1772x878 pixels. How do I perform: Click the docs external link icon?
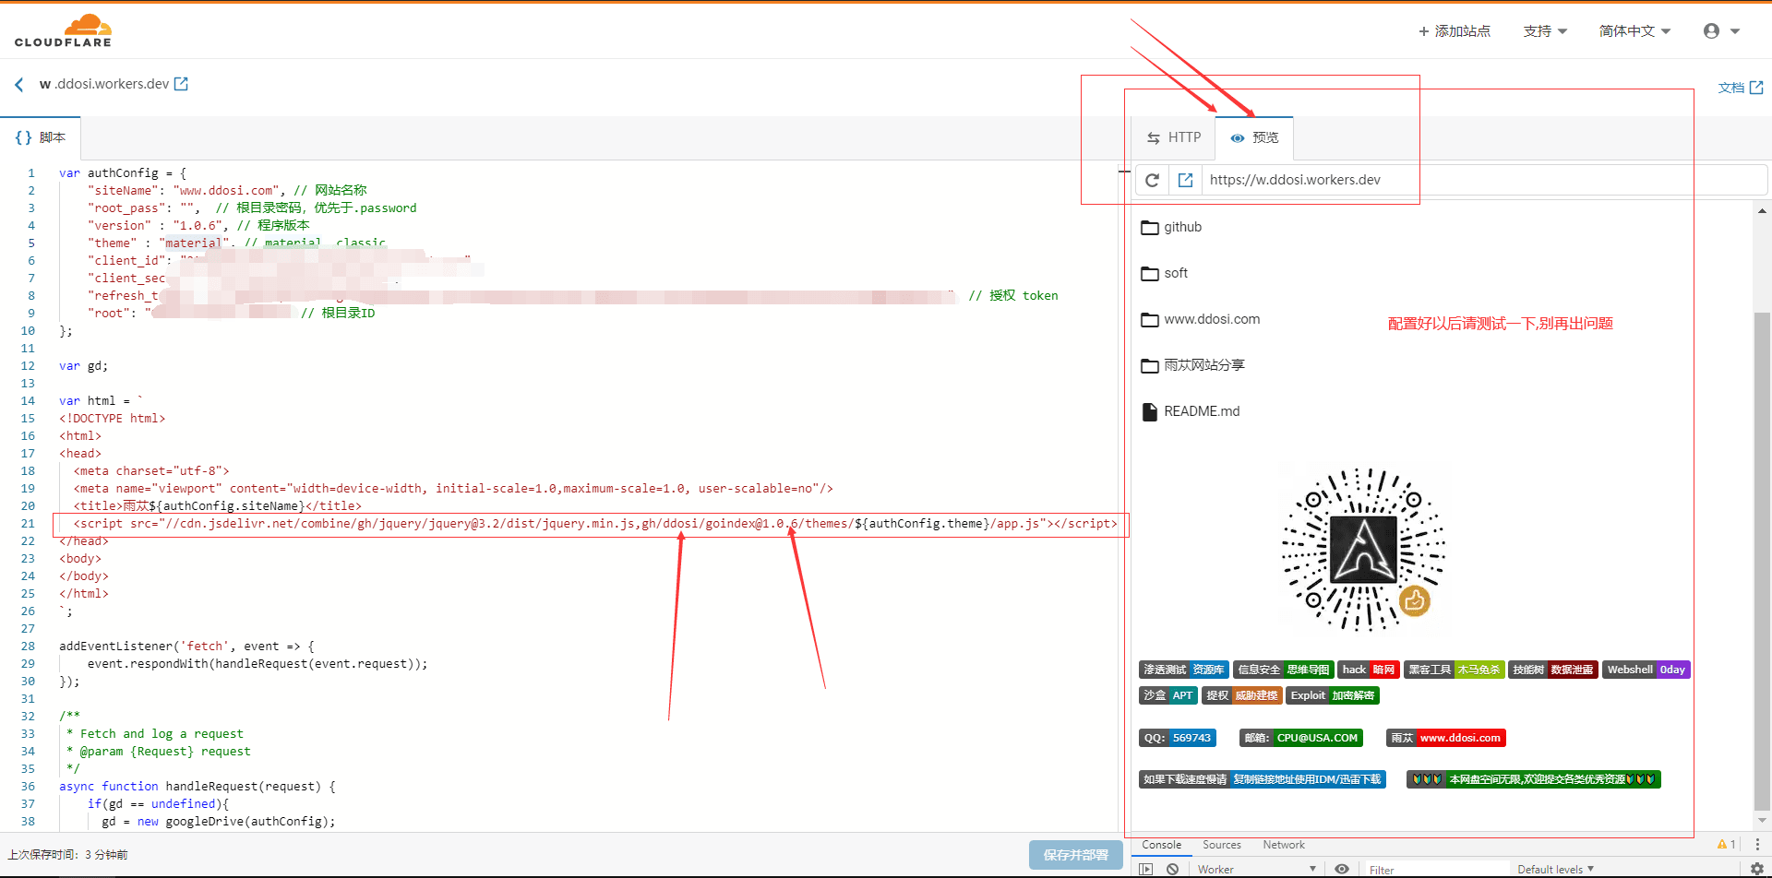click(x=1756, y=88)
